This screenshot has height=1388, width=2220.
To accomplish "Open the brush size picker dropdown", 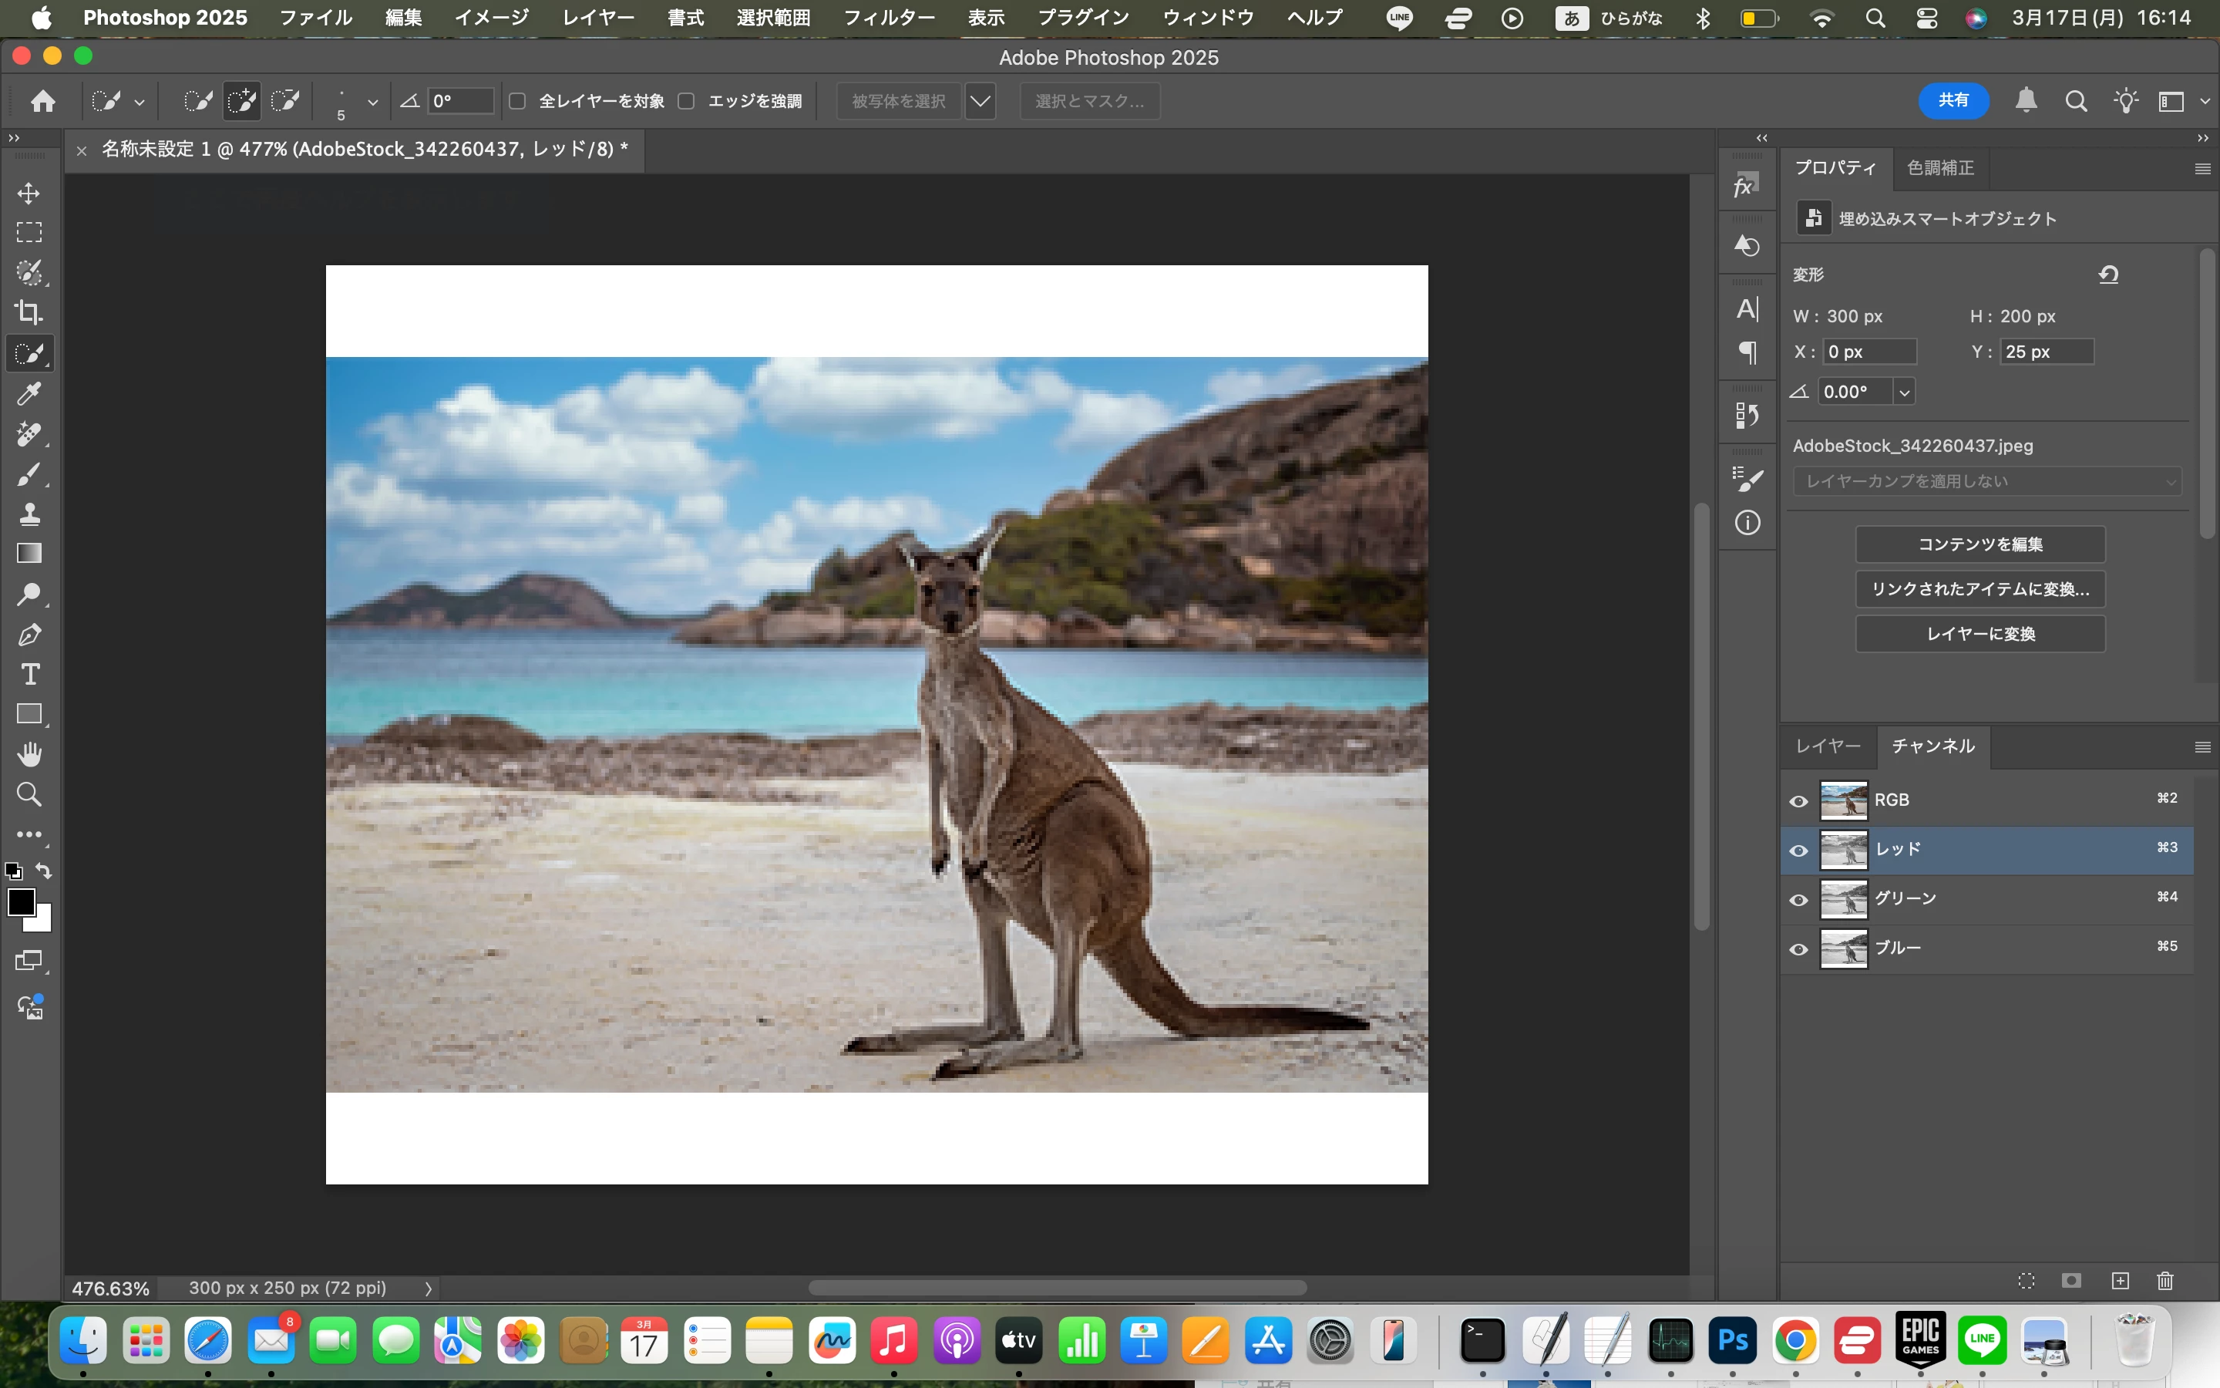I will [372, 102].
